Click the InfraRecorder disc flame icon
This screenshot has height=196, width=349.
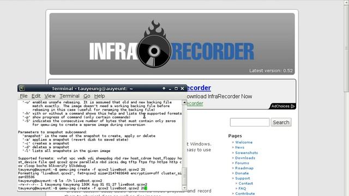pyautogui.click(x=154, y=45)
